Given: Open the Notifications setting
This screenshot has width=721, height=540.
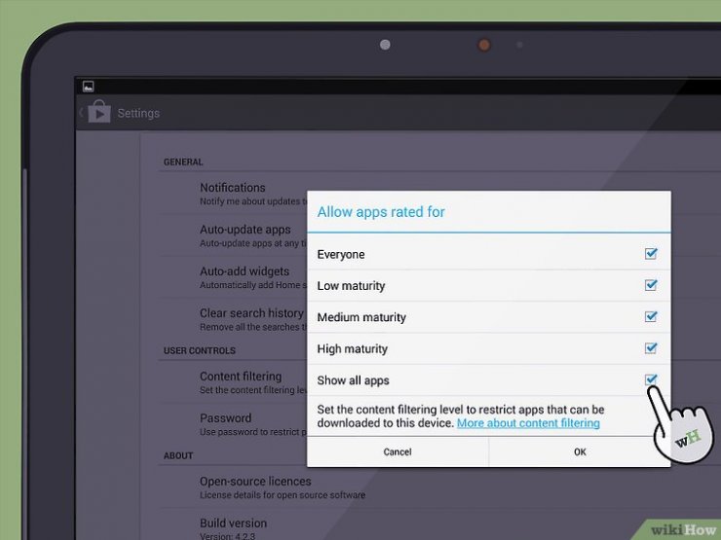Looking at the screenshot, I should click(x=233, y=194).
